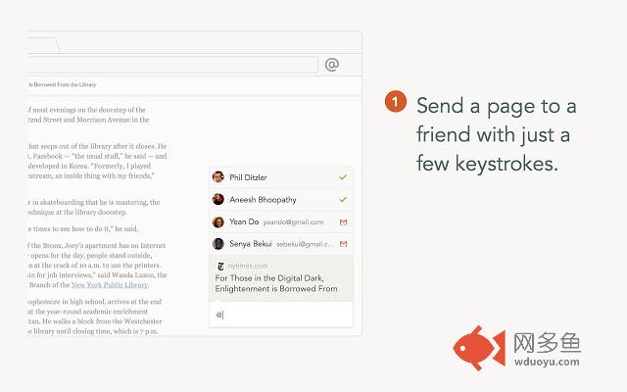
Task: Click sebekul@gmail.c... email text
Action: point(305,244)
